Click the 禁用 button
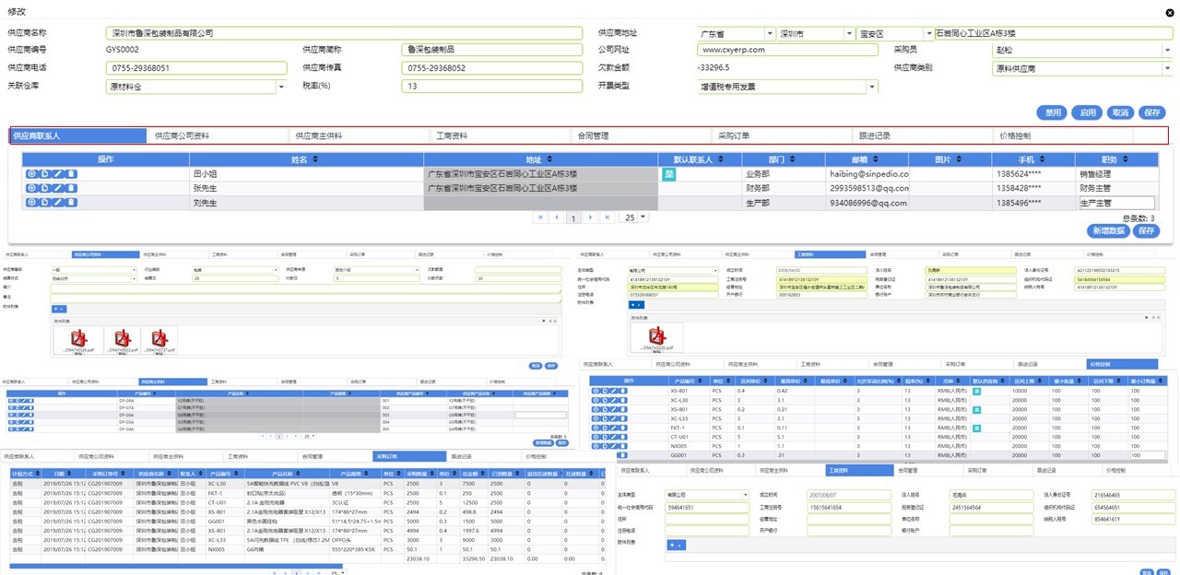This screenshot has width=1180, height=575. [1051, 112]
